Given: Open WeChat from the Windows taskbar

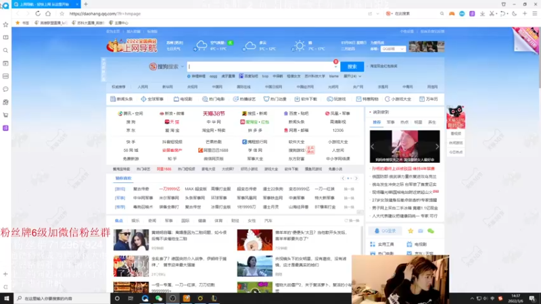Looking at the screenshot, I should click(159, 299).
